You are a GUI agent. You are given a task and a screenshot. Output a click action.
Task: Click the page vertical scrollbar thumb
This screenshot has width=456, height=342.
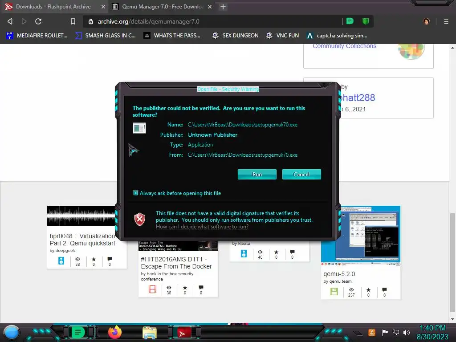(x=452, y=262)
